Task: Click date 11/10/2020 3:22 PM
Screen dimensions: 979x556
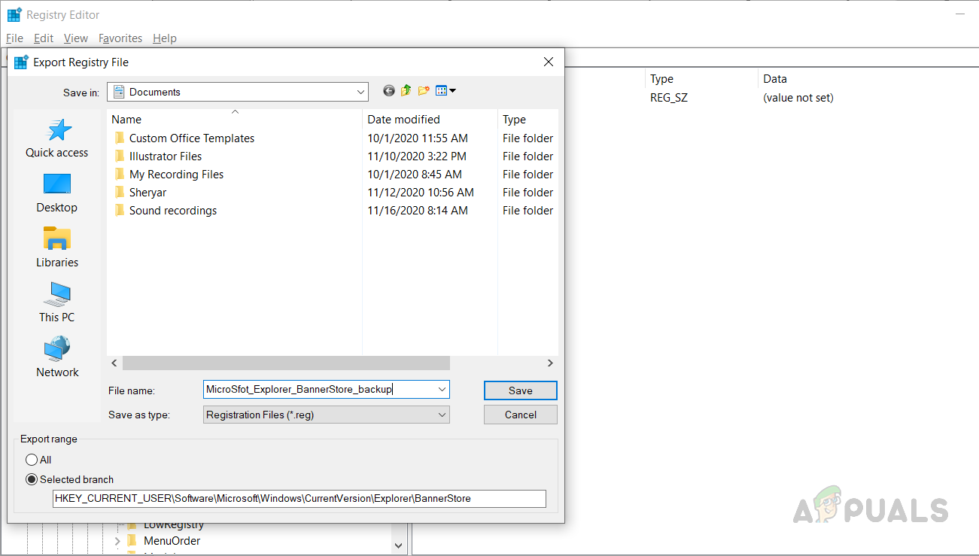Action: click(417, 156)
